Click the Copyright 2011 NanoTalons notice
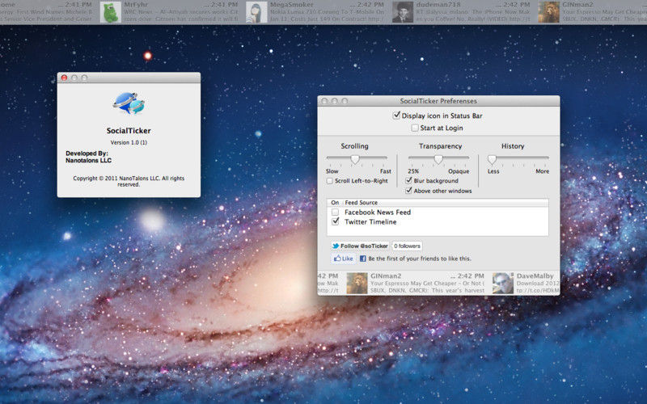The height and width of the screenshot is (404, 647). pyautogui.click(x=129, y=181)
